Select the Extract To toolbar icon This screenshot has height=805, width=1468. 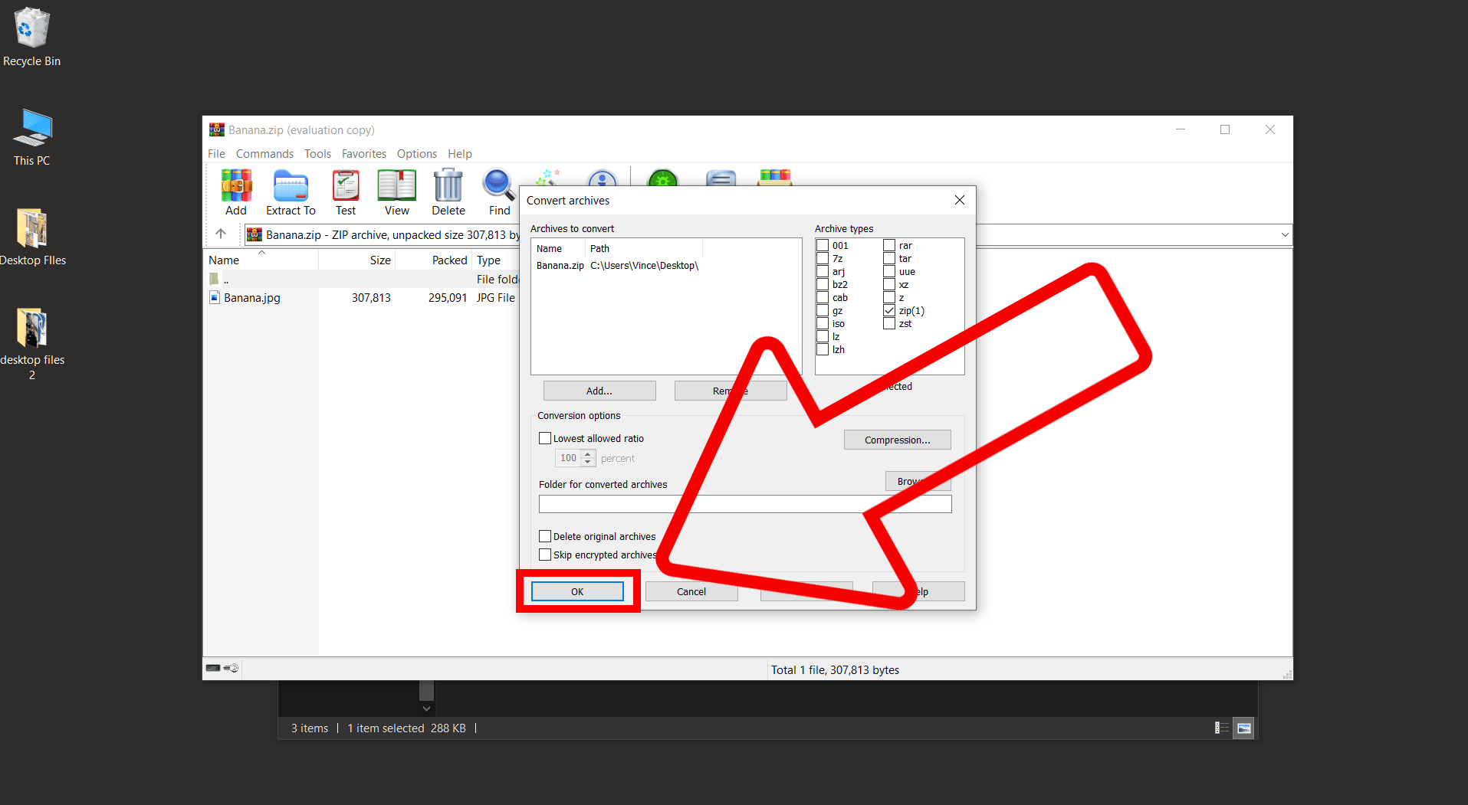[290, 186]
